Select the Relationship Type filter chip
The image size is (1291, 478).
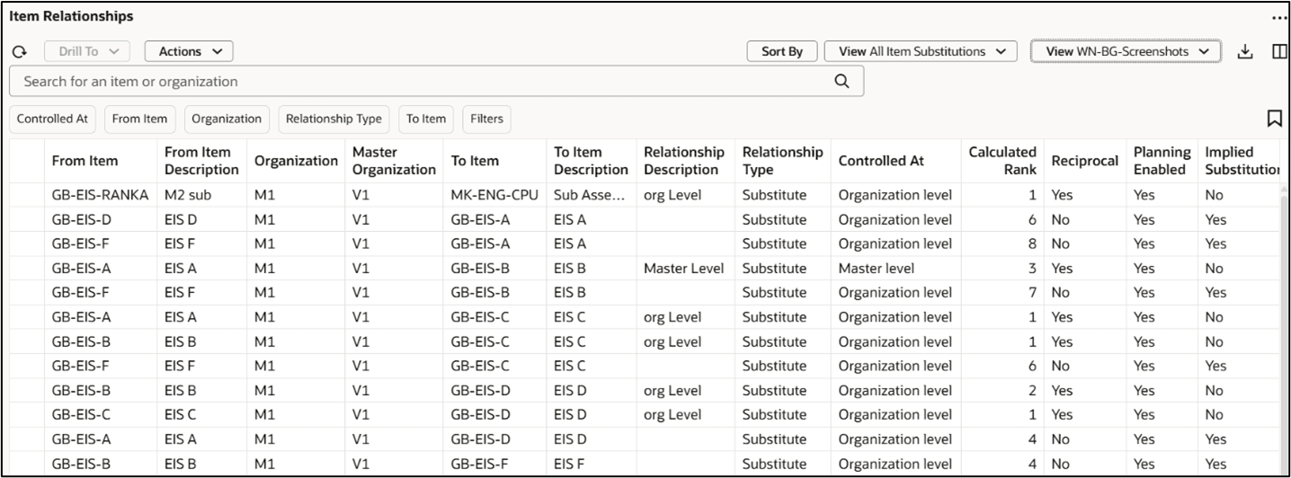[x=334, y=119]
